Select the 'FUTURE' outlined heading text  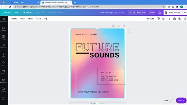97,47
